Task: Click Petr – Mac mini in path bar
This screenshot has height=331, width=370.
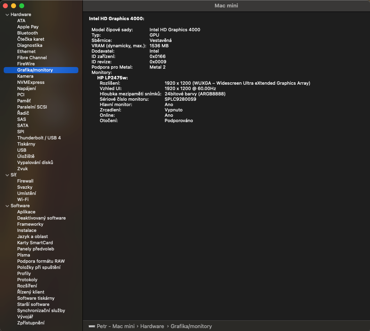Action: coord(116,326)
